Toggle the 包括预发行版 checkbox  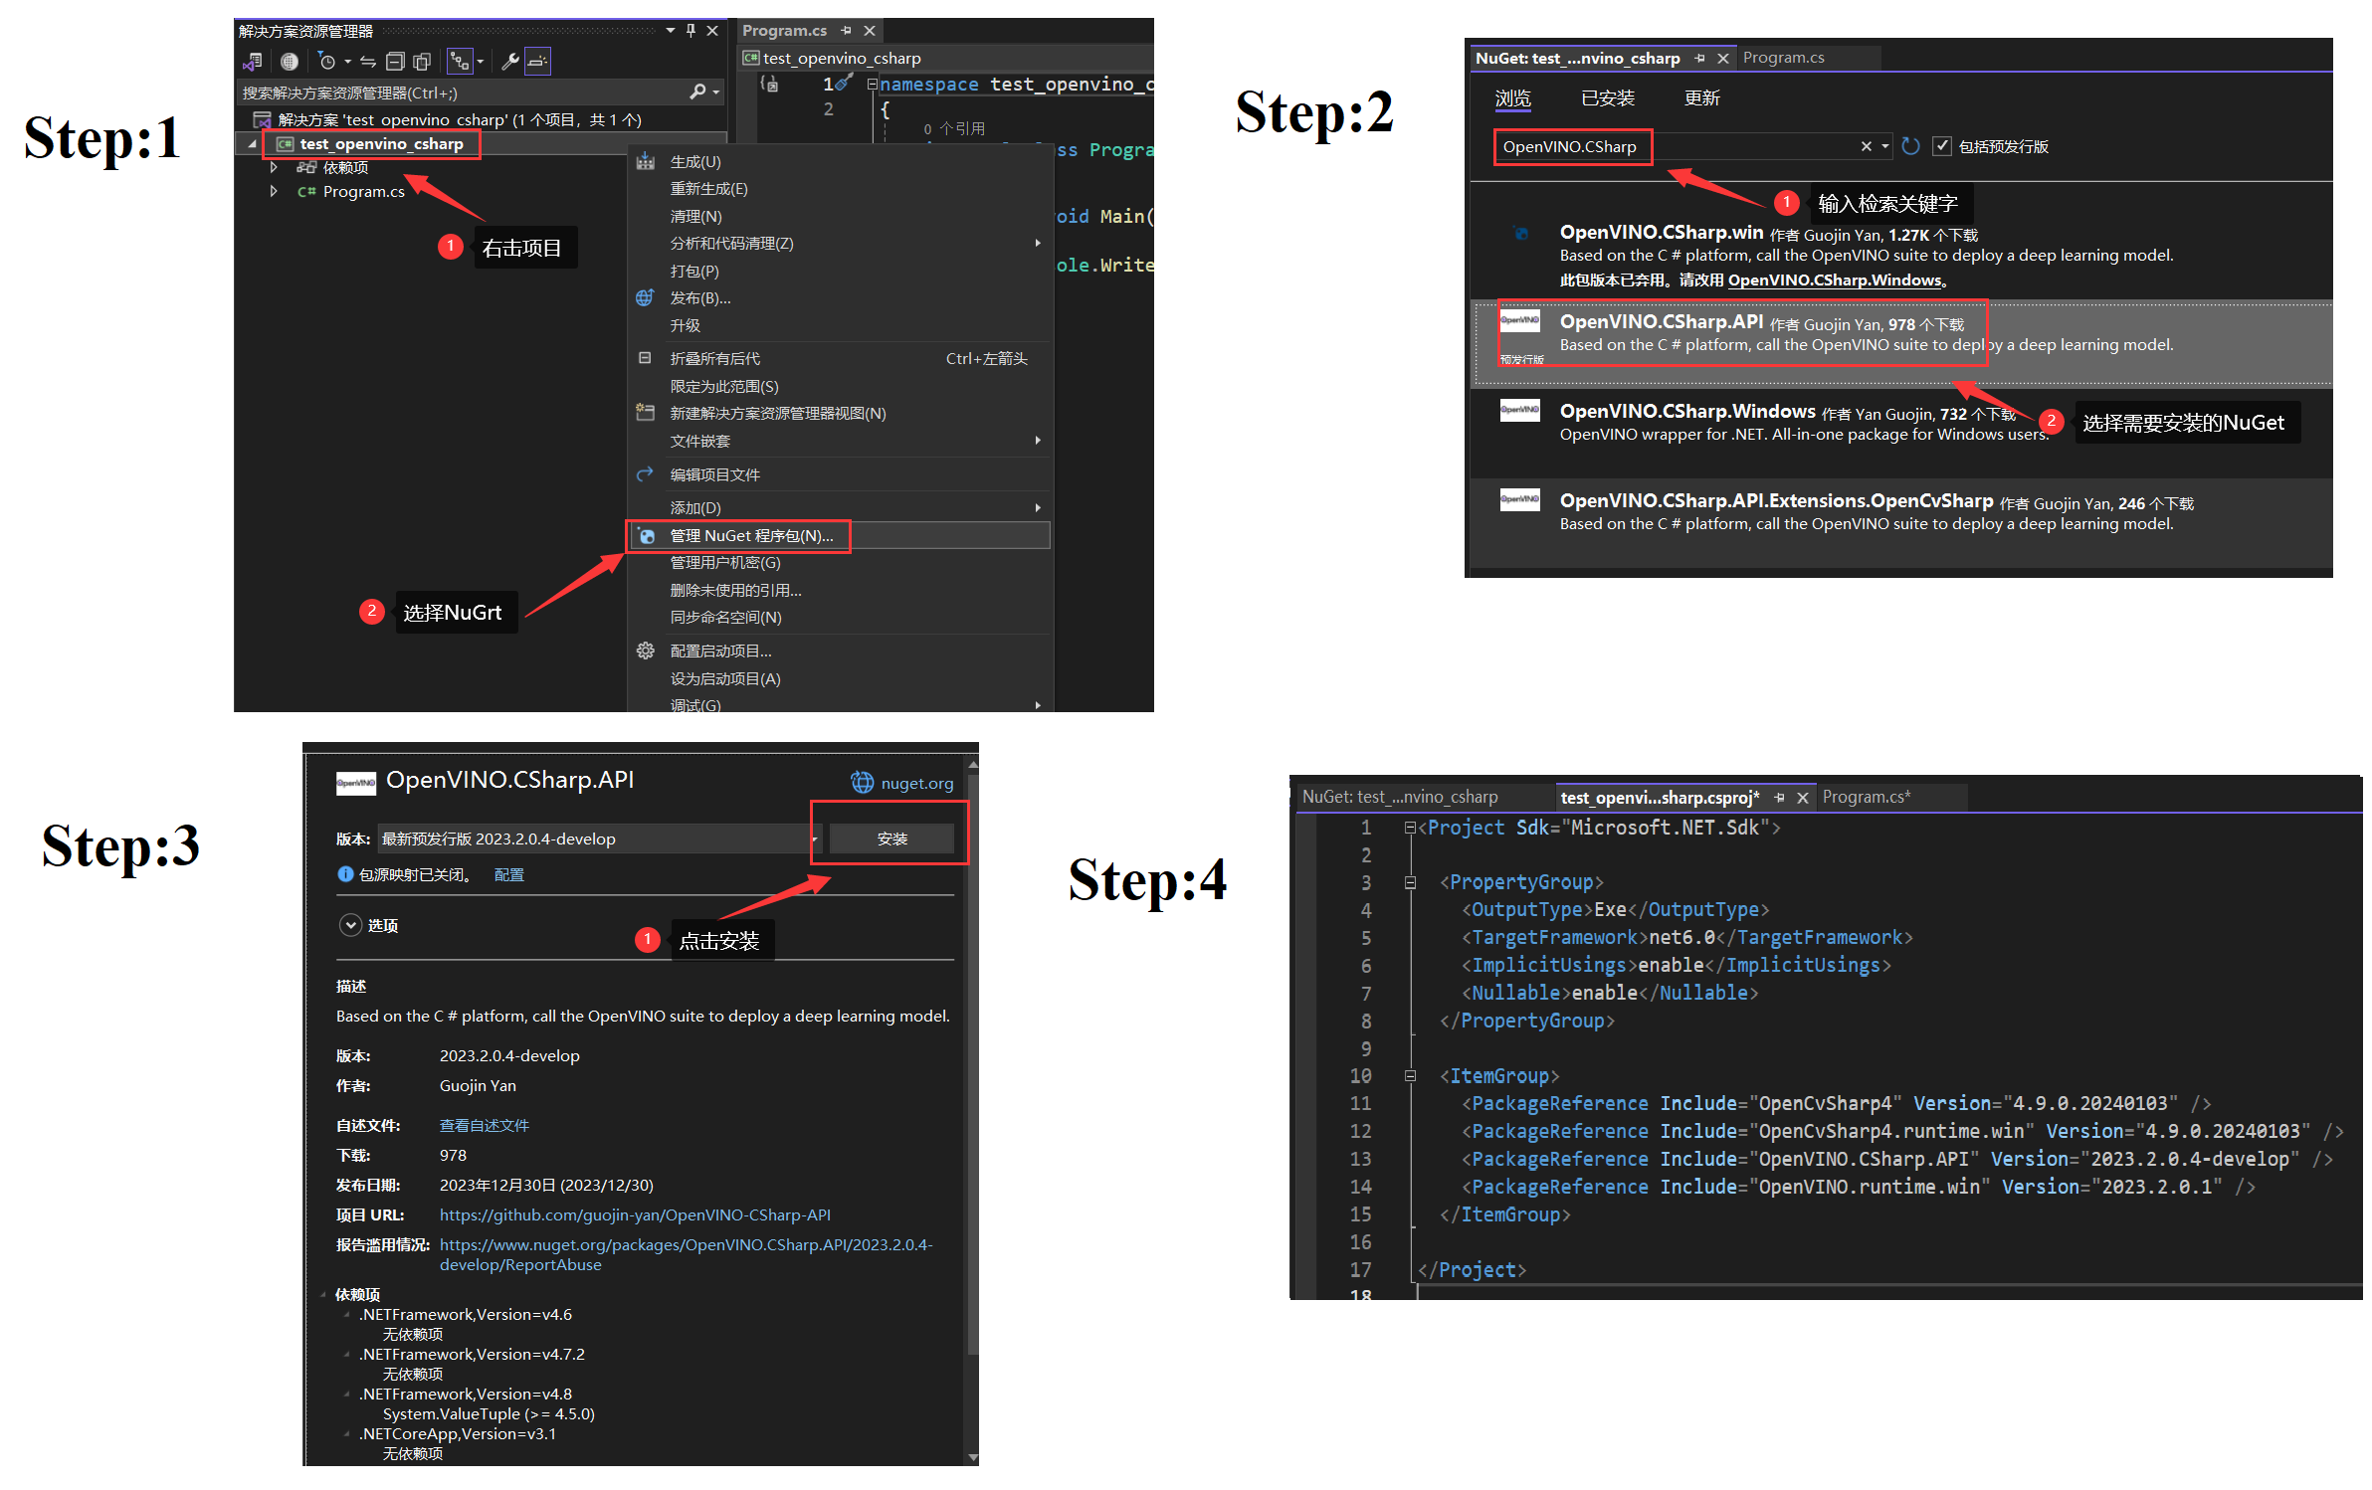[1941, 146]
